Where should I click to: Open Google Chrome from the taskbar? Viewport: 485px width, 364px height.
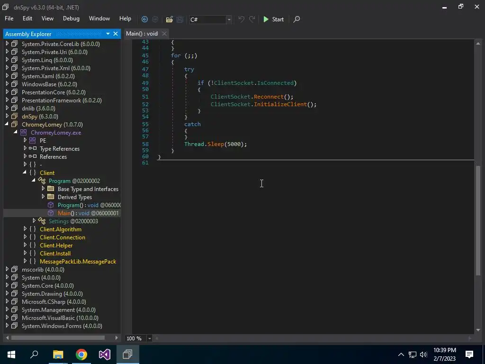pos(81,355)
